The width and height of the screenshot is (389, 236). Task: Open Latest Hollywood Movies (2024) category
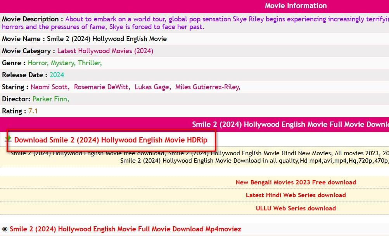click(x=105, y=51)
